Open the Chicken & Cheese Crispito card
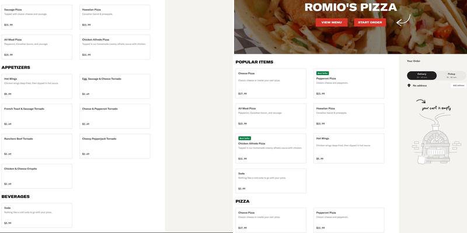 point(36,176)
